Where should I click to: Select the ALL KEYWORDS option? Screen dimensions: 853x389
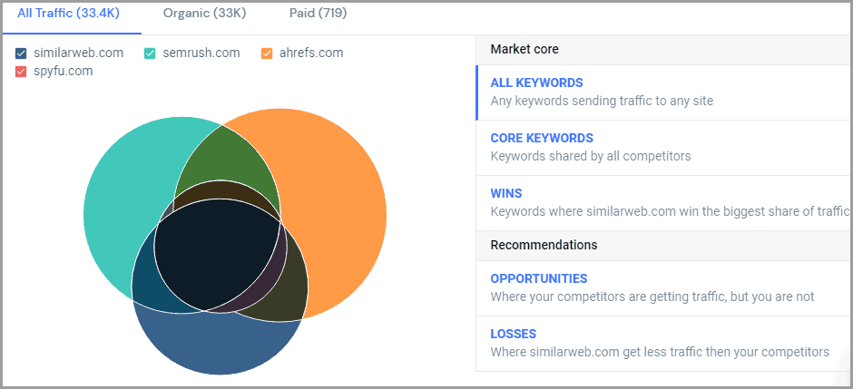click(x=537, y=83)
